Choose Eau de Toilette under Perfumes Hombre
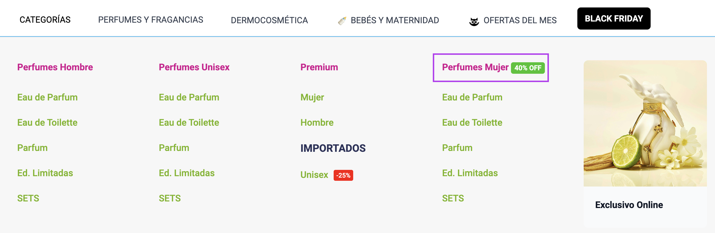Viewport: 715px width, 233px height. [47, 123]
